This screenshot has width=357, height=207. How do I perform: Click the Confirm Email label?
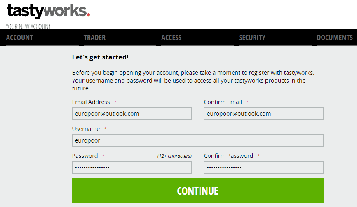point(223,102)
